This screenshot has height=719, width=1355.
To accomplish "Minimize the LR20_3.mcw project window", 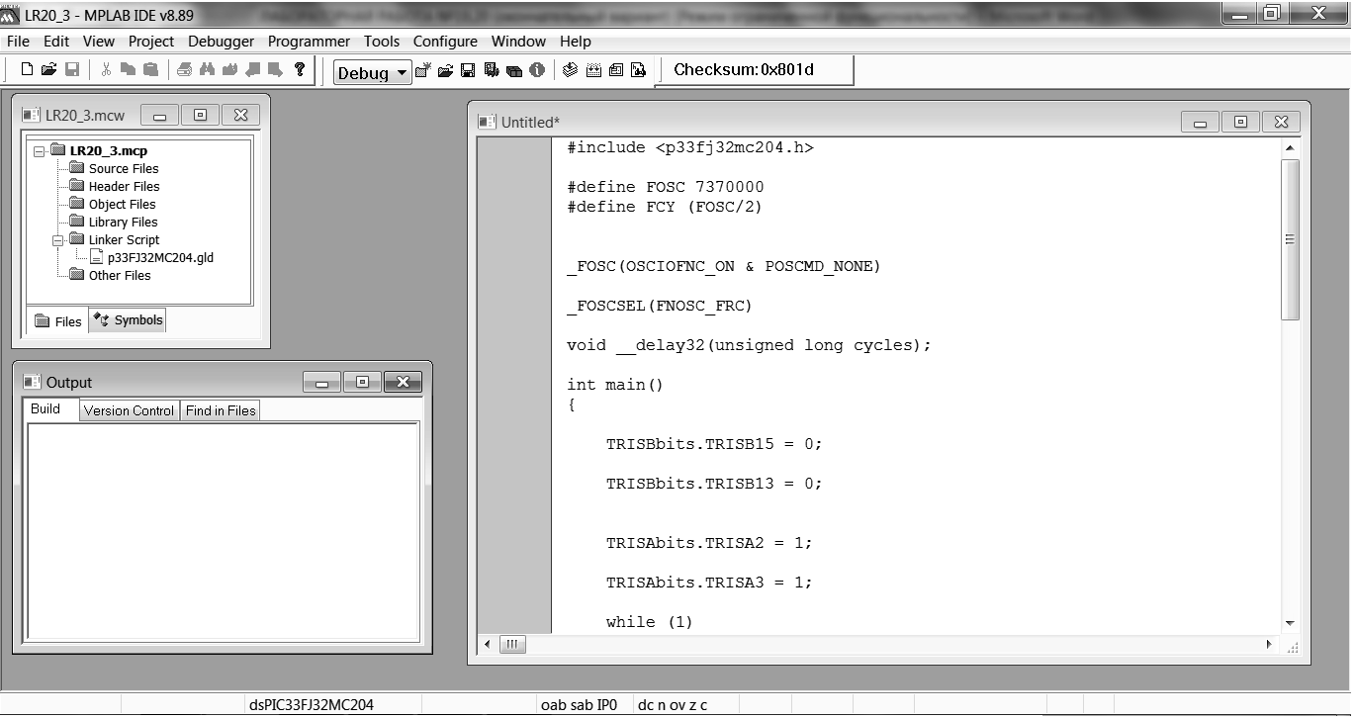I will [x=159, y=116].
